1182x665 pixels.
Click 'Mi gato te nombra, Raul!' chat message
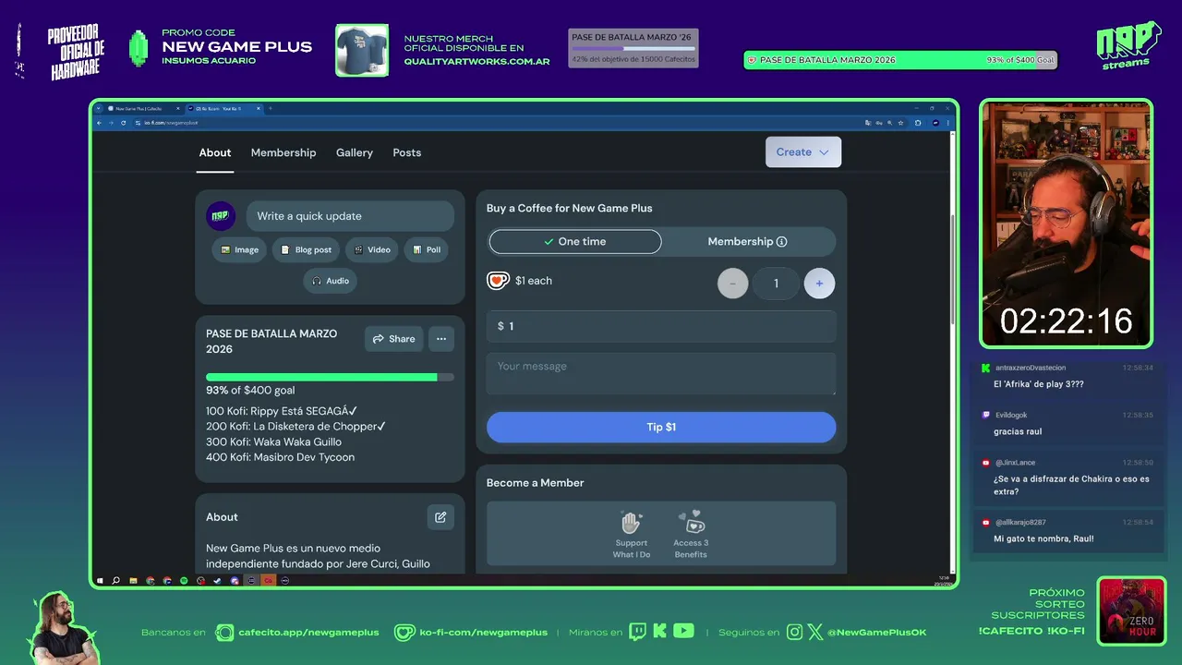(x=1043, y=538)
